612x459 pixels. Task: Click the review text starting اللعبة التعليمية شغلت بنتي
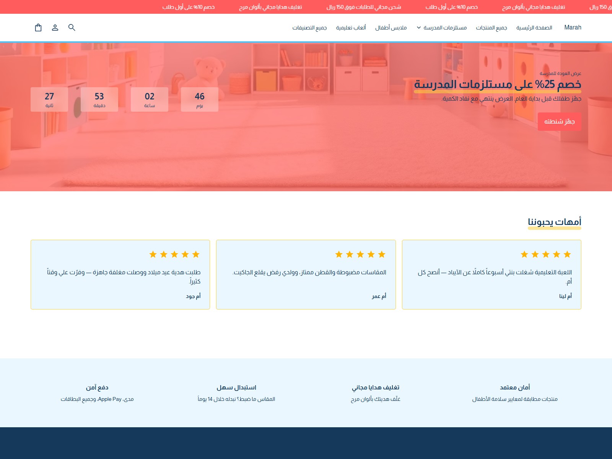[495, 277]
